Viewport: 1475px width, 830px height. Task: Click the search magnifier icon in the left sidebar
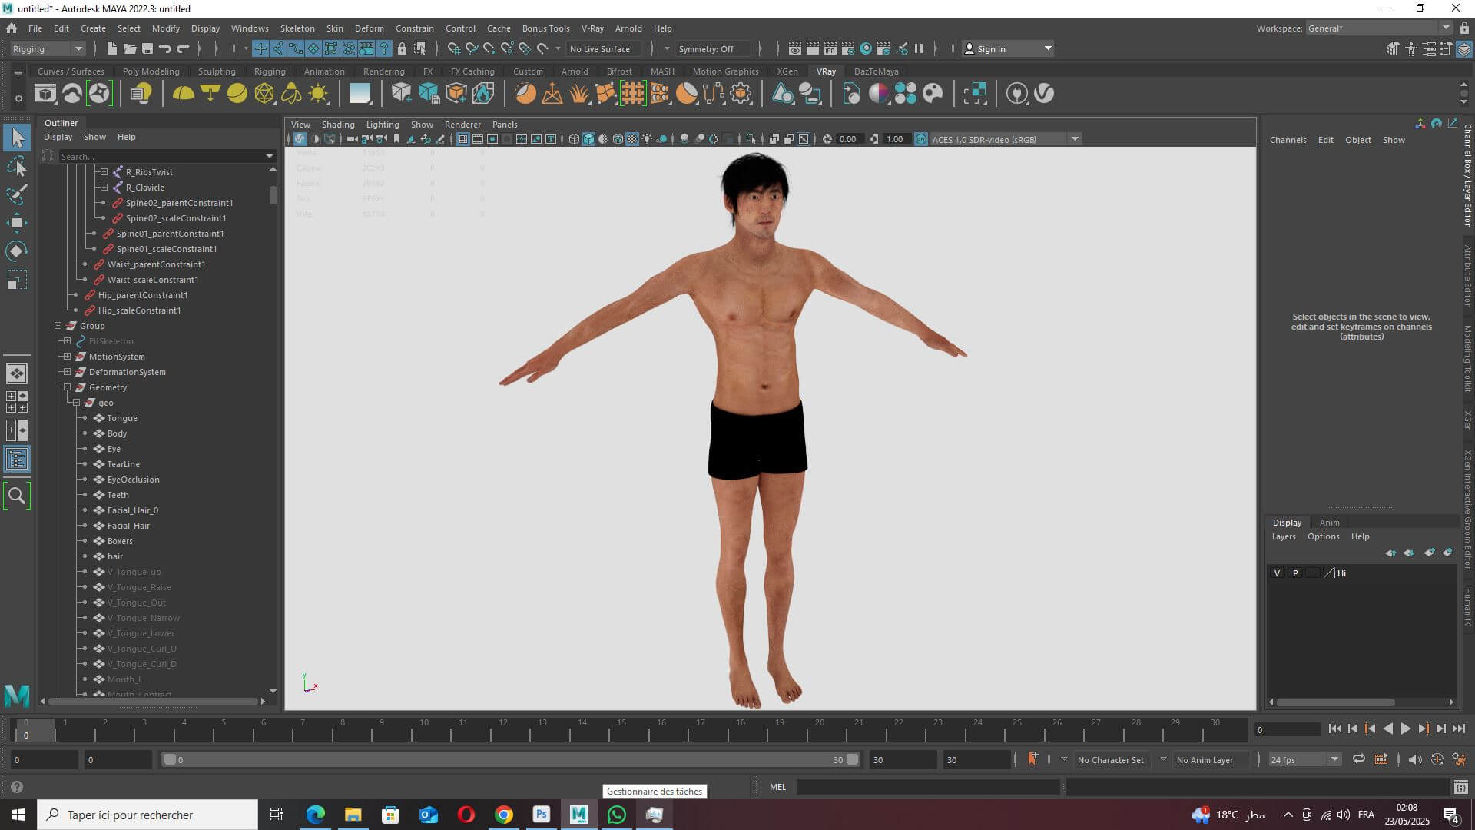point(16,496)
